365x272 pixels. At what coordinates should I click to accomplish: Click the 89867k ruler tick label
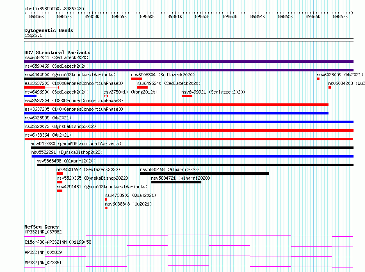340,16
